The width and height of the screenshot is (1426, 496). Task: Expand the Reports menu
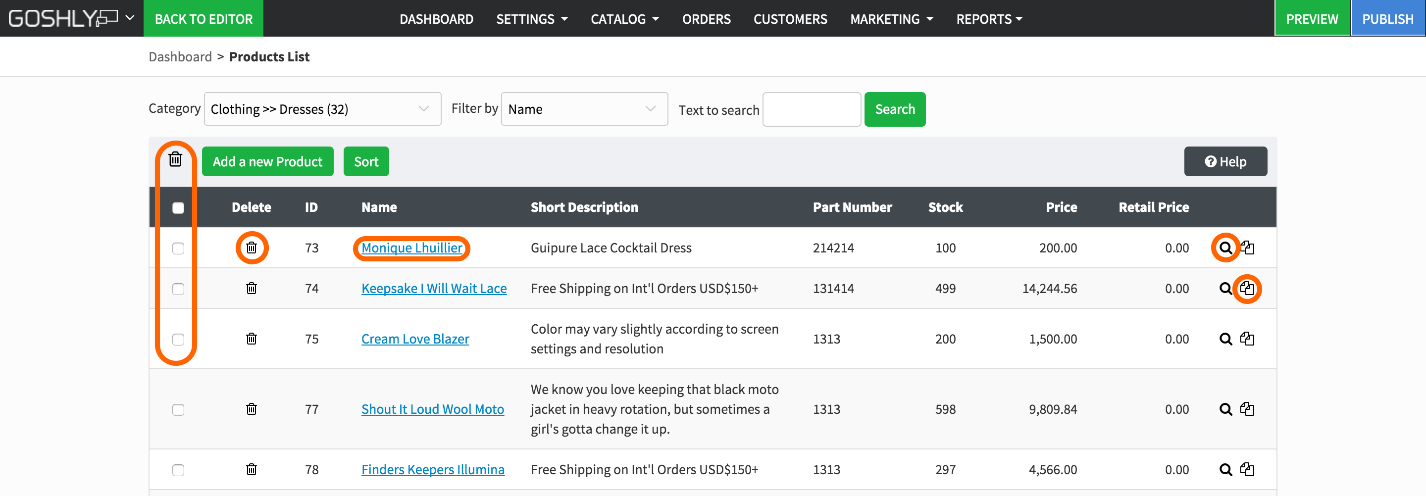989,19
